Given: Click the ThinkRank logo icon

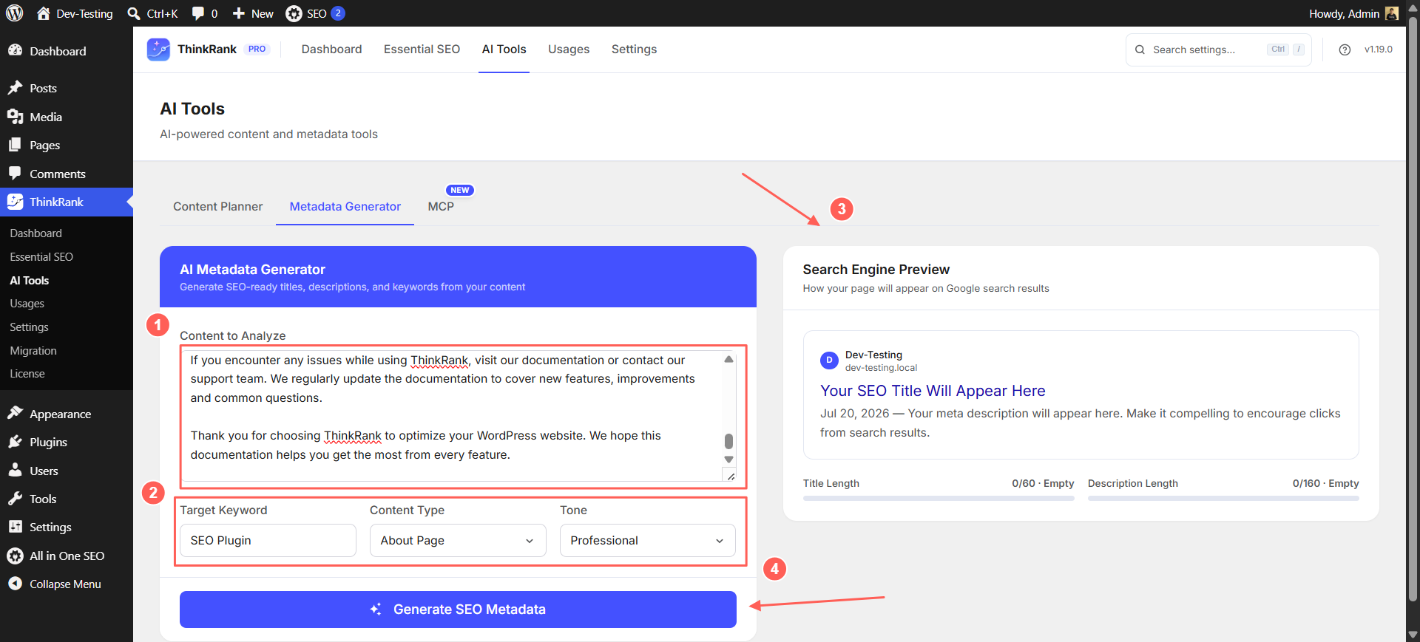Looking at the screenshot, I should [158, 49].
